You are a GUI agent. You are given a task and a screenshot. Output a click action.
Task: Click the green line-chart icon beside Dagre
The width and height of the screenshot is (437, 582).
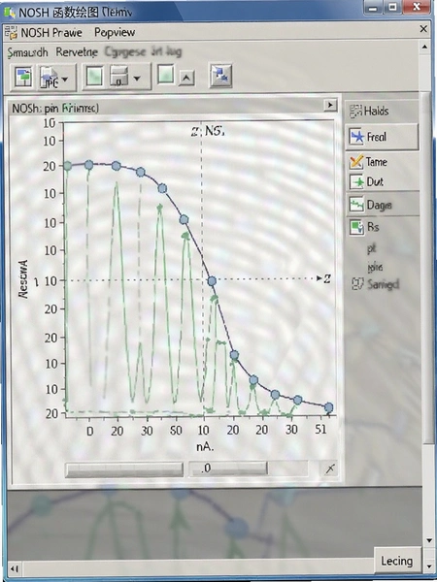pyautogui.click(x=356, y=205)
